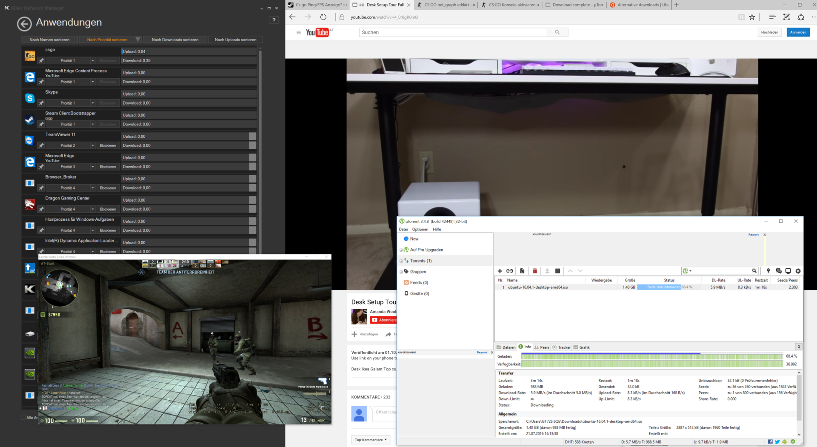Move torrent up the queue in µTorrent
Image resolution: width=817 pixels, height=447 pixels.
(570, 271)
